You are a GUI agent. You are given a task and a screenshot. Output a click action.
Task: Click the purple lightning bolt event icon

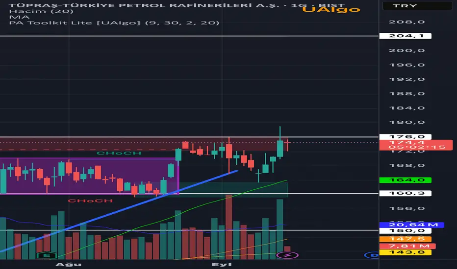[x=287, y=255]
